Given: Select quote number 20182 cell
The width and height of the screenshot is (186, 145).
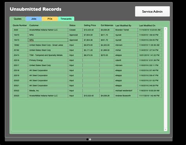Looking at the screenshot, I should click(20, 50).
